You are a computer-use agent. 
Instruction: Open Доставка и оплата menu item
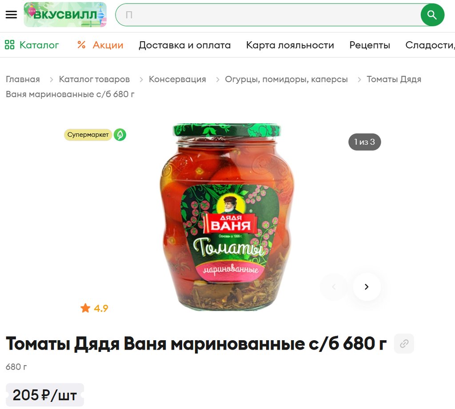tap(184, 45)
